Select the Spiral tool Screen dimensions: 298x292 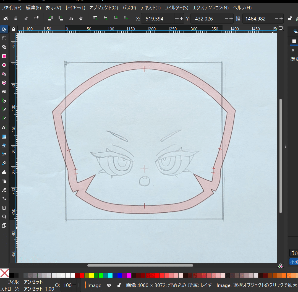pos(4,92)
